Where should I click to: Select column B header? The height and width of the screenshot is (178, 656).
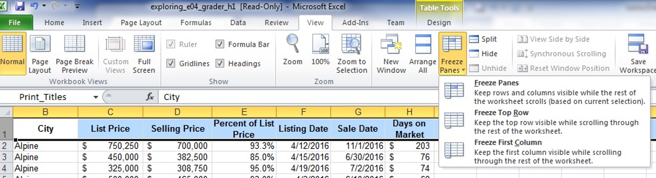click(x=45, y=112)
